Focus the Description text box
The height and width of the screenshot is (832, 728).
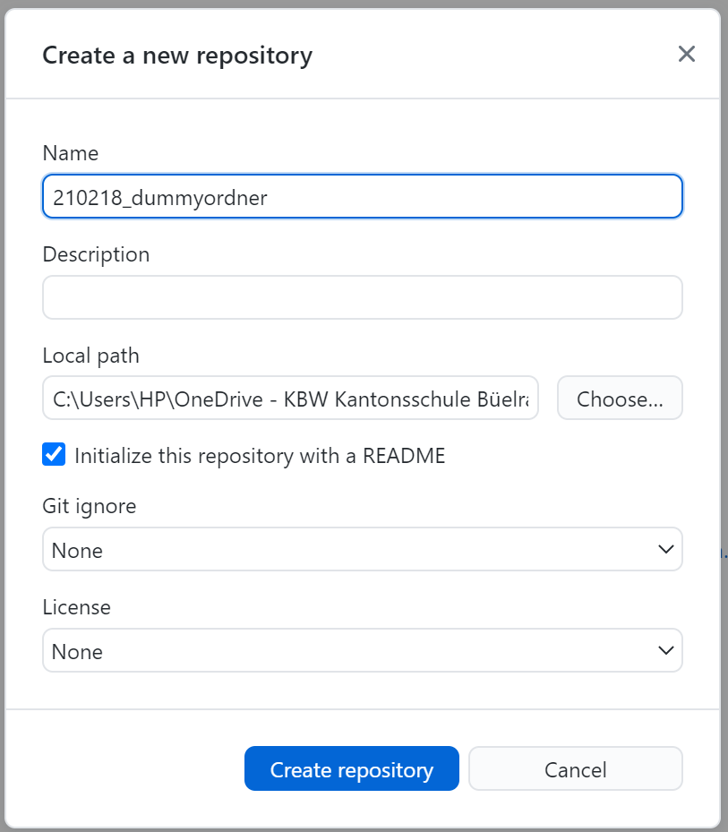pyautogui.click(x=363, y=297)
